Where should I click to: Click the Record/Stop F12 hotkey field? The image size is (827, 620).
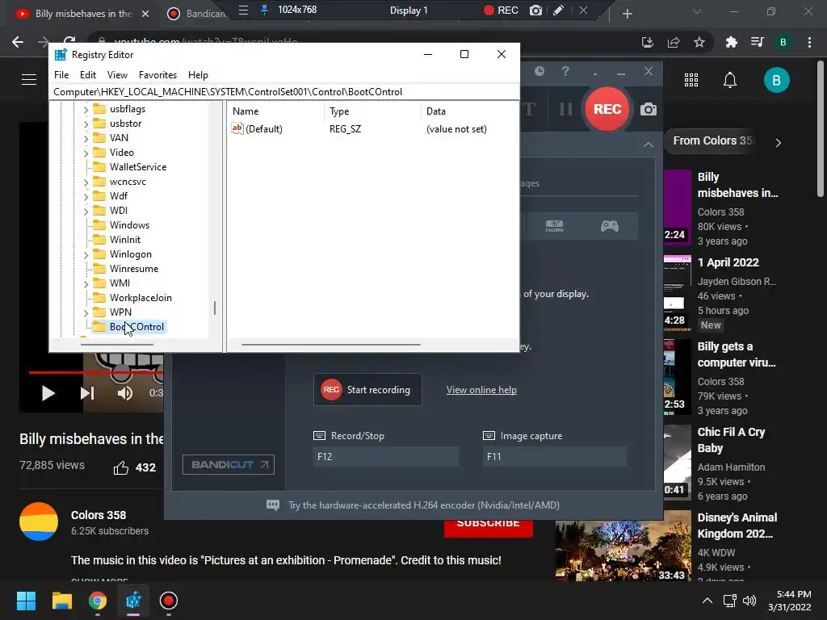(x=386, y=457)
